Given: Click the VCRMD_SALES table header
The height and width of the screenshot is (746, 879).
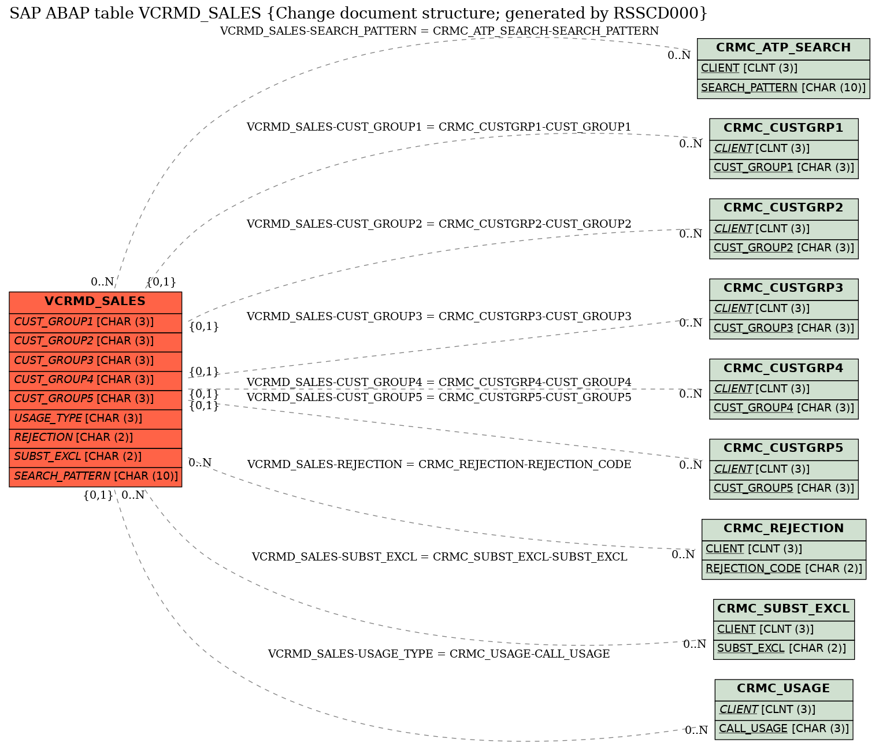Looking at the screenshot, I should pyautogui.click(x=95, y=302).
